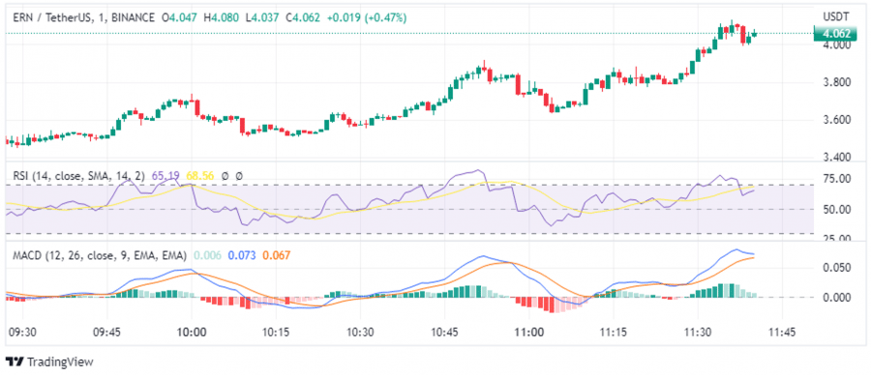Select the BINANCE exchange label
Image resolution: width=871 pixels, height=375 pixels.
tap(133, 17)
